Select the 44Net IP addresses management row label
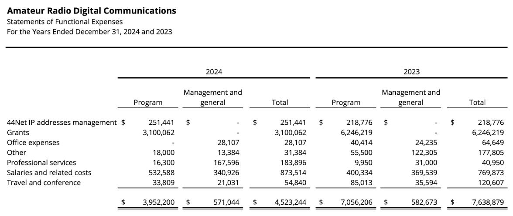 pos(62,123)
